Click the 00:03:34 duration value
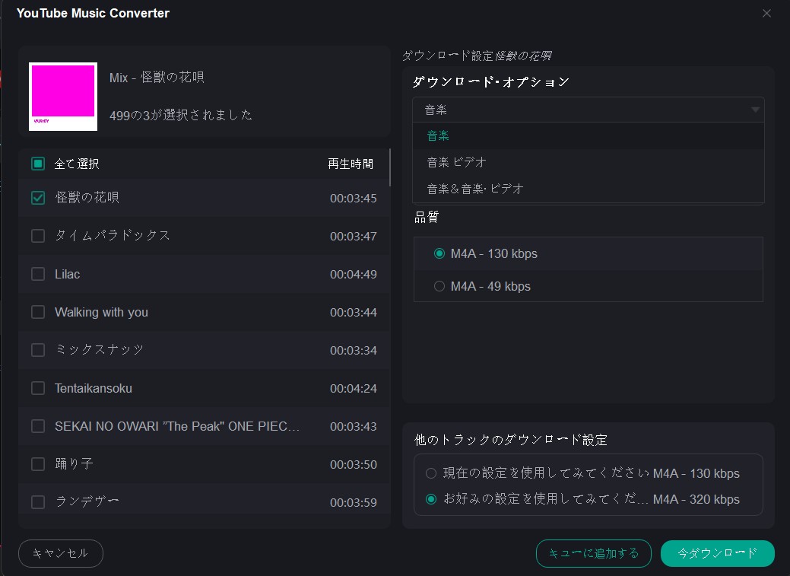Screen dimensions: 790x576 354,350
